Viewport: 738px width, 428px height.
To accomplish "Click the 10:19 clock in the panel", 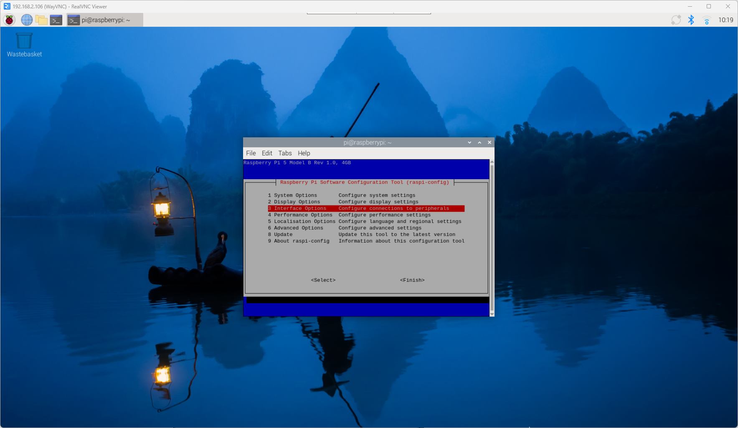I will coord(725,20).
